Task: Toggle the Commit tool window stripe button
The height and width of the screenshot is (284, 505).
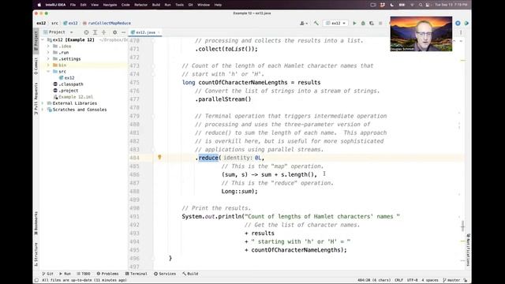Action: (36, 66)
